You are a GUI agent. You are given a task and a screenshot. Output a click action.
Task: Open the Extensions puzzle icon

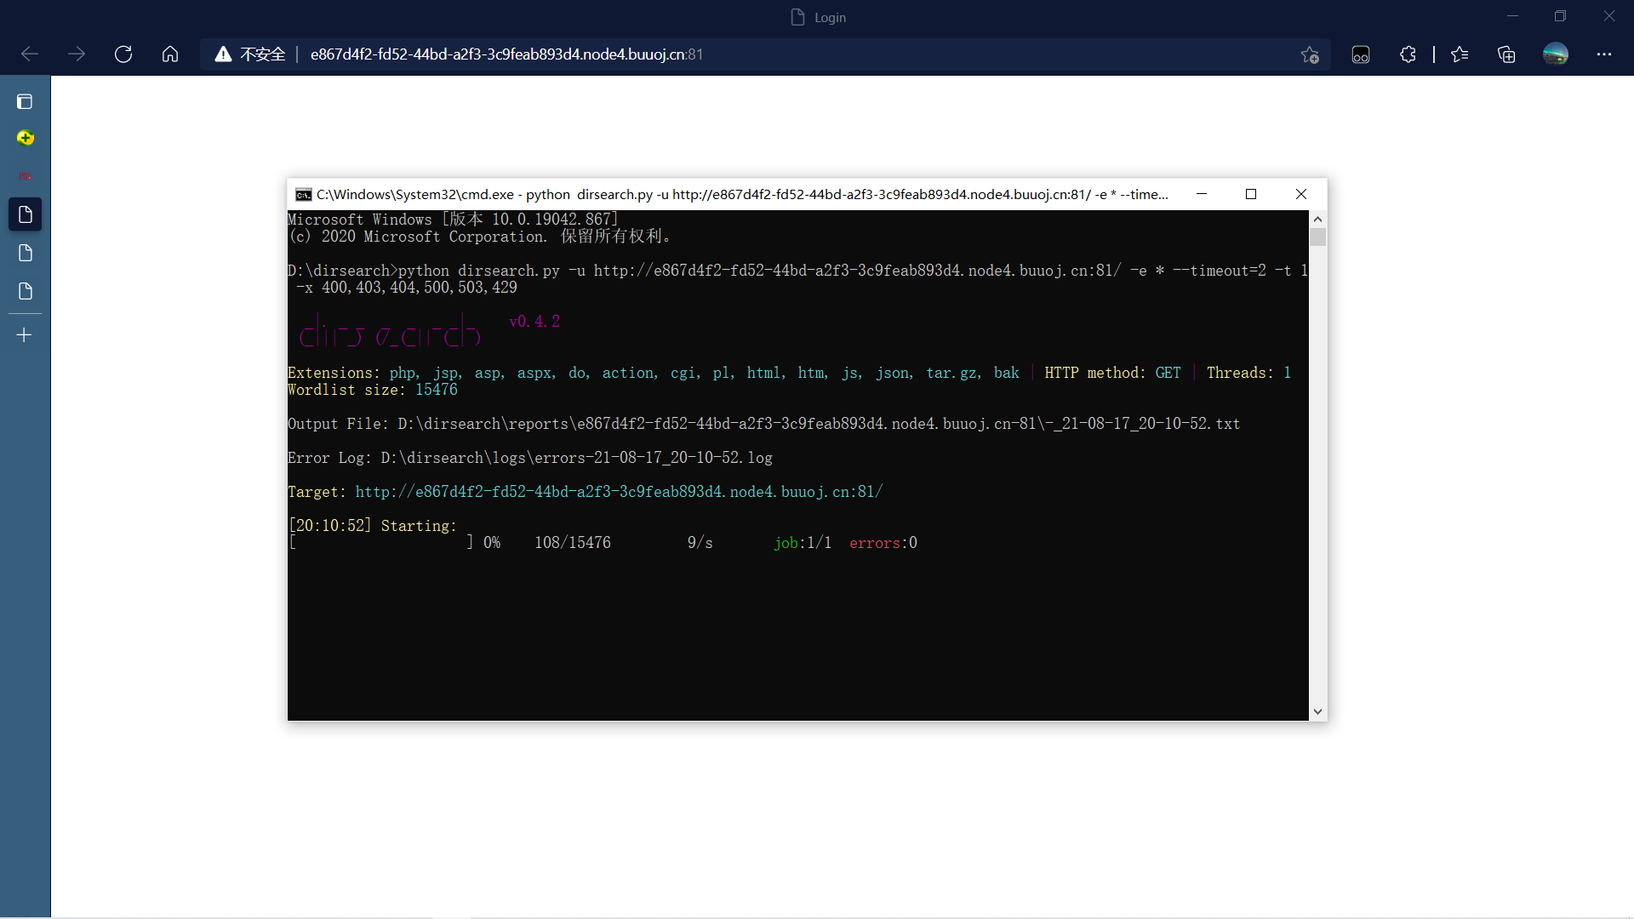(x=1408, y=54)
